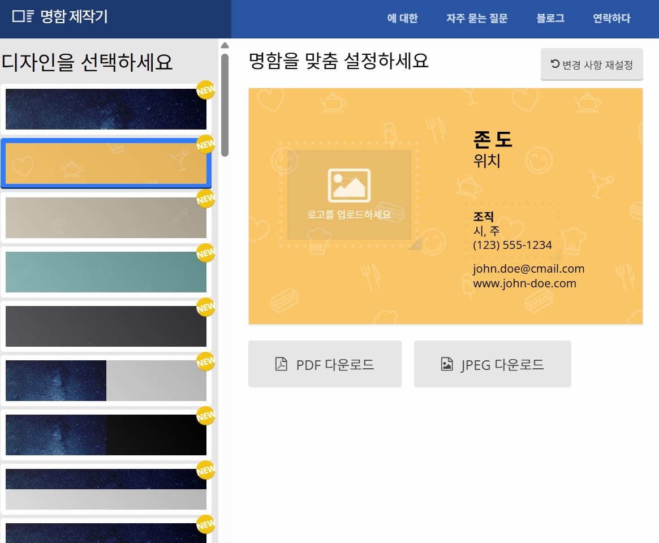Select the full starry night design thumbnail
659x543 pixels.
tap(106, 109)
